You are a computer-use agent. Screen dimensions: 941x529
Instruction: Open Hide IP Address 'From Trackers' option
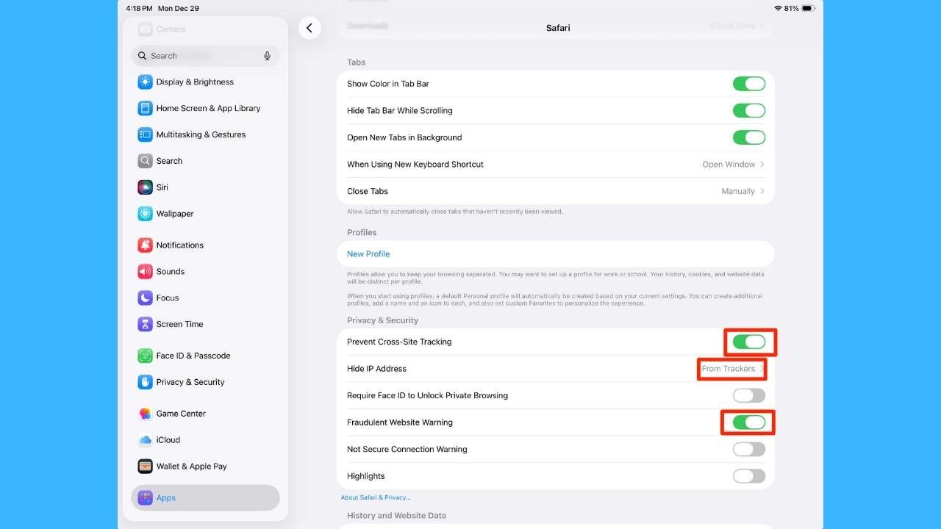click(732, 369)
